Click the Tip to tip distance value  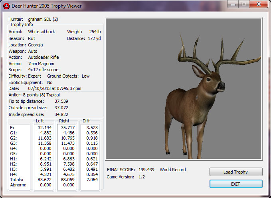(61, 101)
